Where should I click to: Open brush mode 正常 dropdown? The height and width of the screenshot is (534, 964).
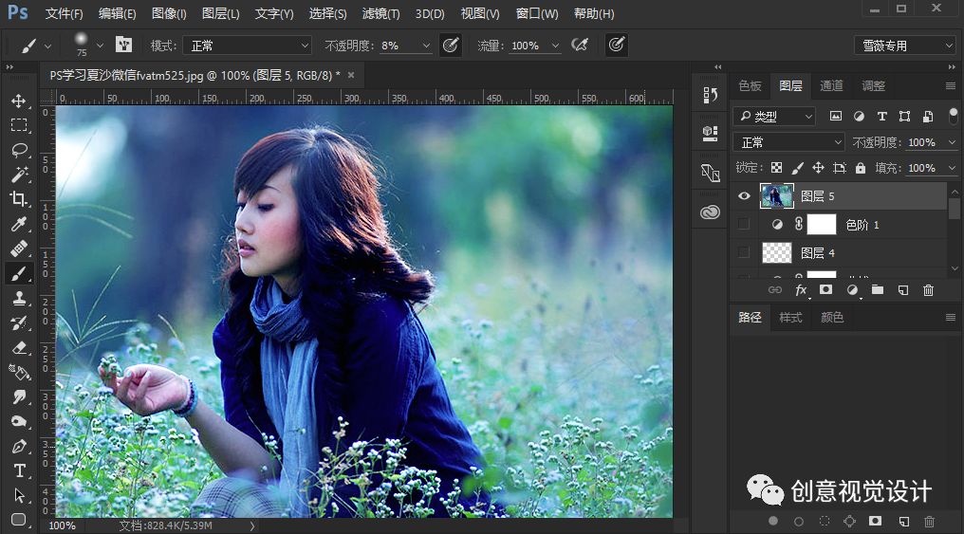click(248, 46)
